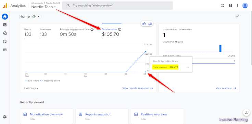
Task: Follow the View realtime link
Action: coord(226,88)
